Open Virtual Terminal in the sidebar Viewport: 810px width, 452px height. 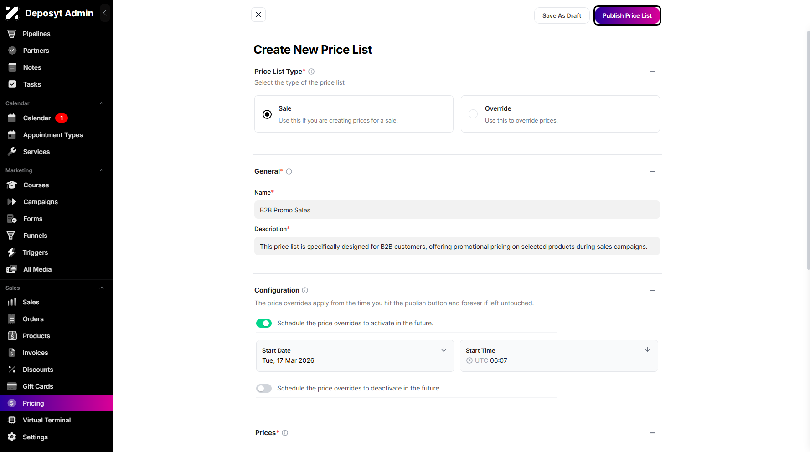tap(56, 420)
